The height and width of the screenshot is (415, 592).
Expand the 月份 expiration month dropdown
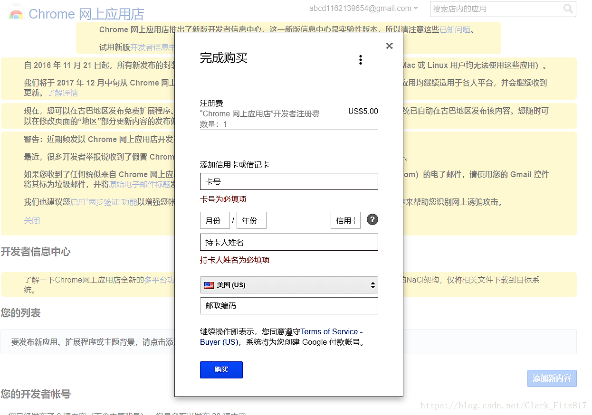[215, 220]
